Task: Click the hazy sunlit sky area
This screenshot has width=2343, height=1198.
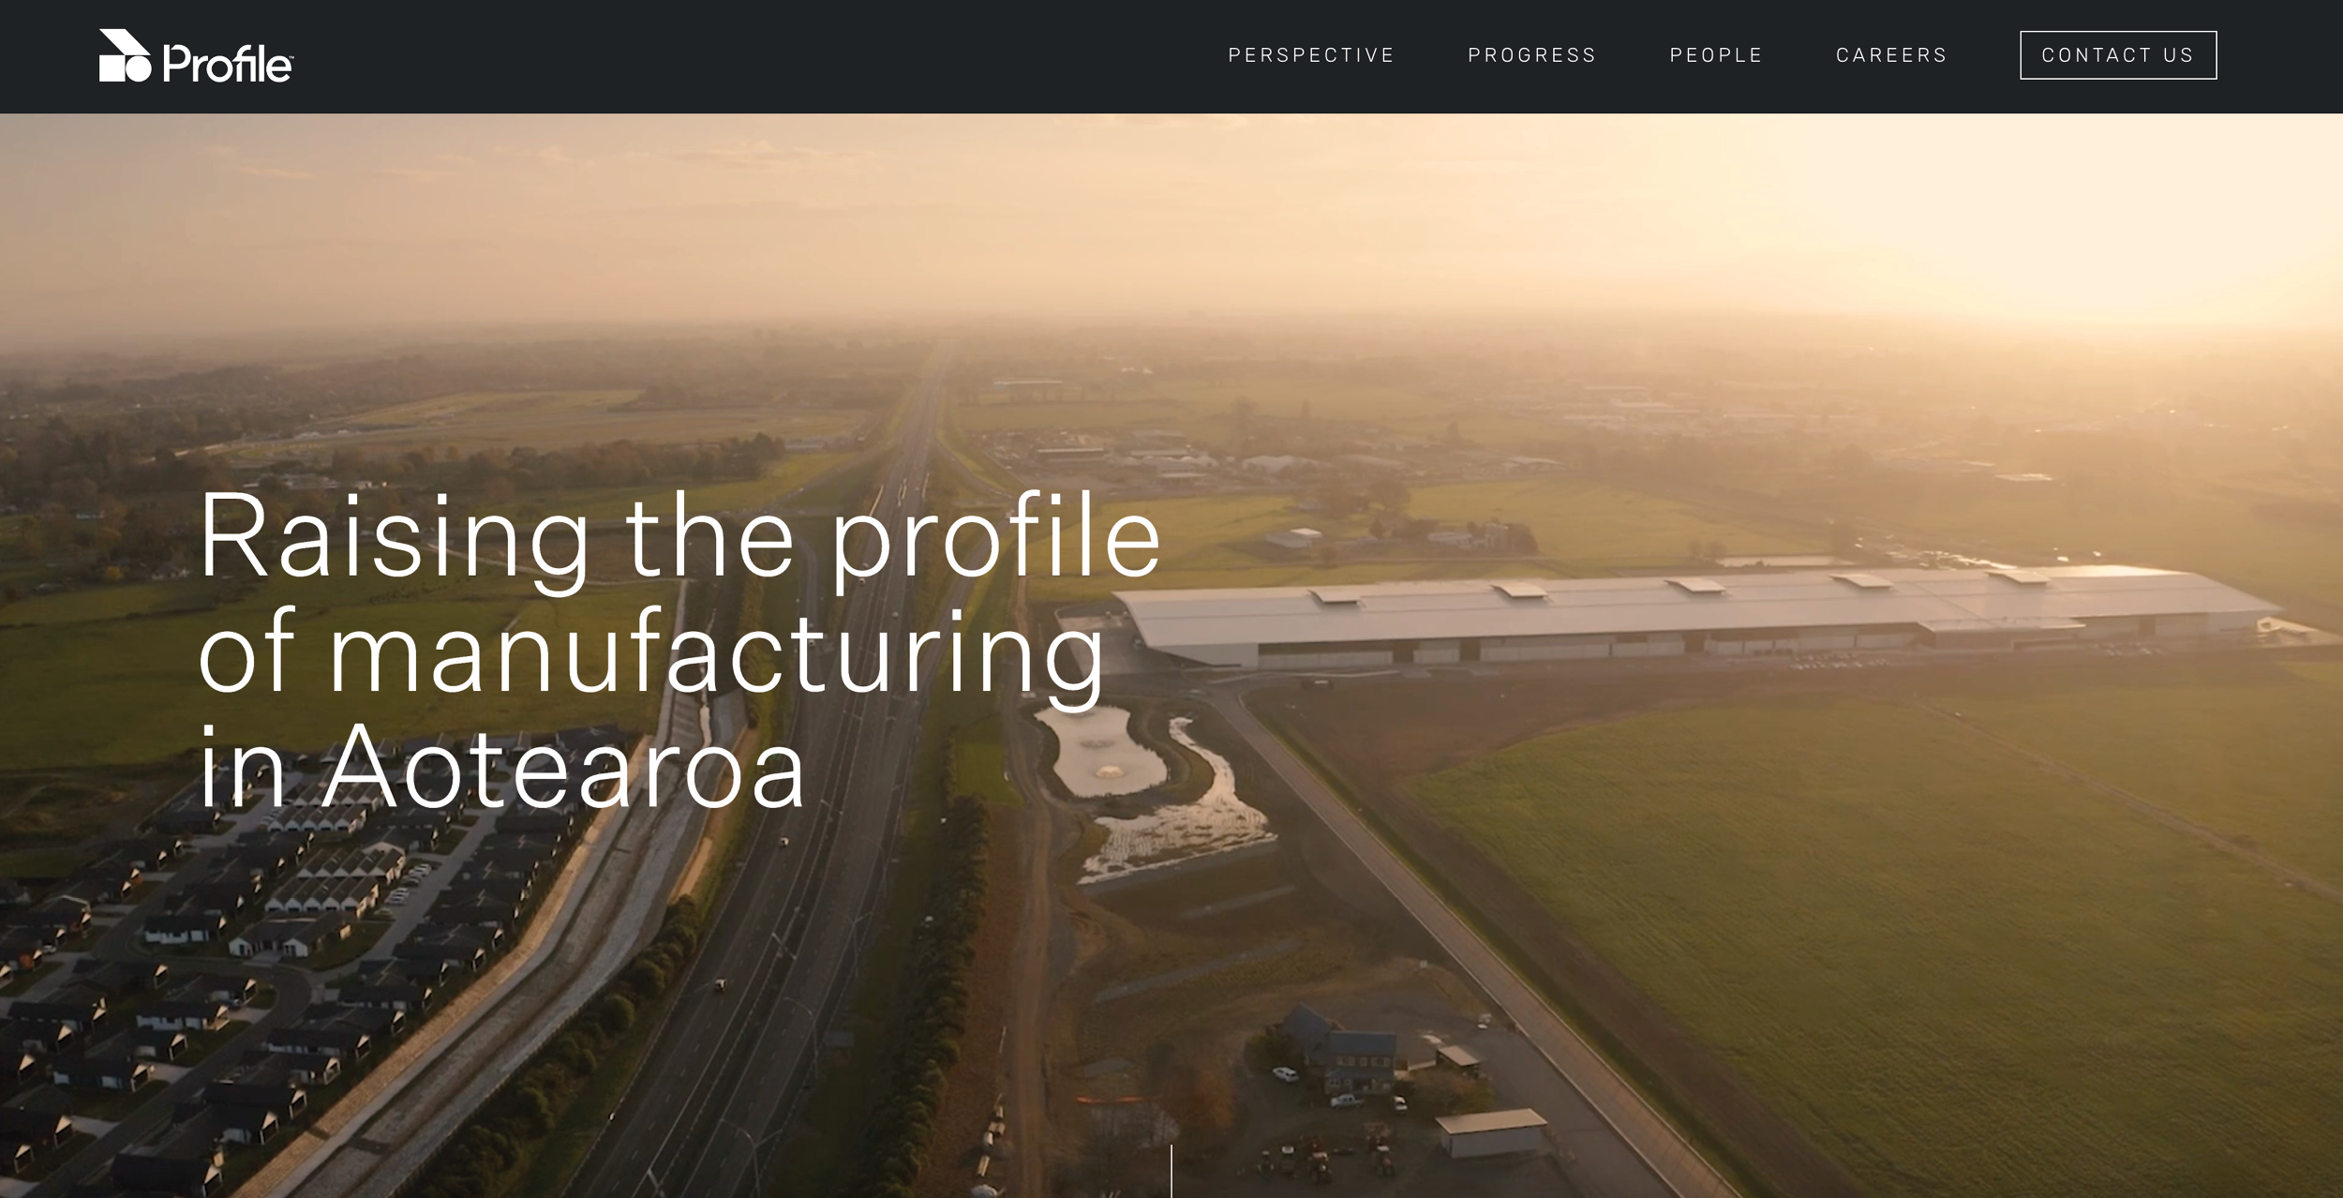Action: pyautogui.click(x=1171, y=216)
